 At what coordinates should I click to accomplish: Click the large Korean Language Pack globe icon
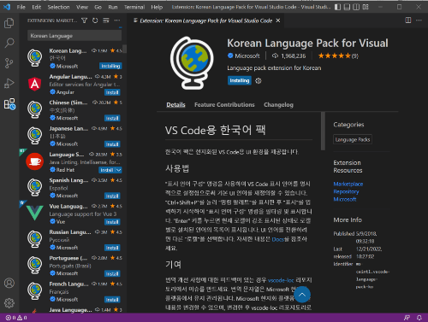(192, 63)
